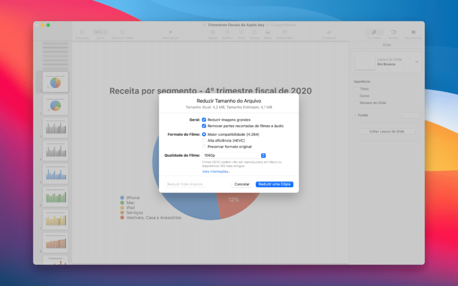Select slide 7 yellow bar chart thumbnail
The height and width of the screenshot is (286, 458).
[x=56, y=220]
